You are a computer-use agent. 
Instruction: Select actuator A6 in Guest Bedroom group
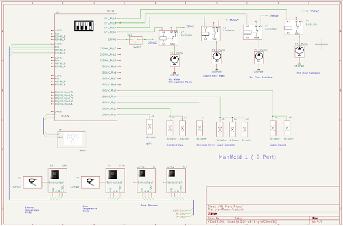point(232,130)
